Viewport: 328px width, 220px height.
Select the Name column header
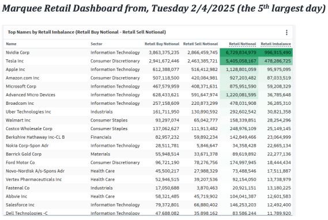(x=11, y=44)
